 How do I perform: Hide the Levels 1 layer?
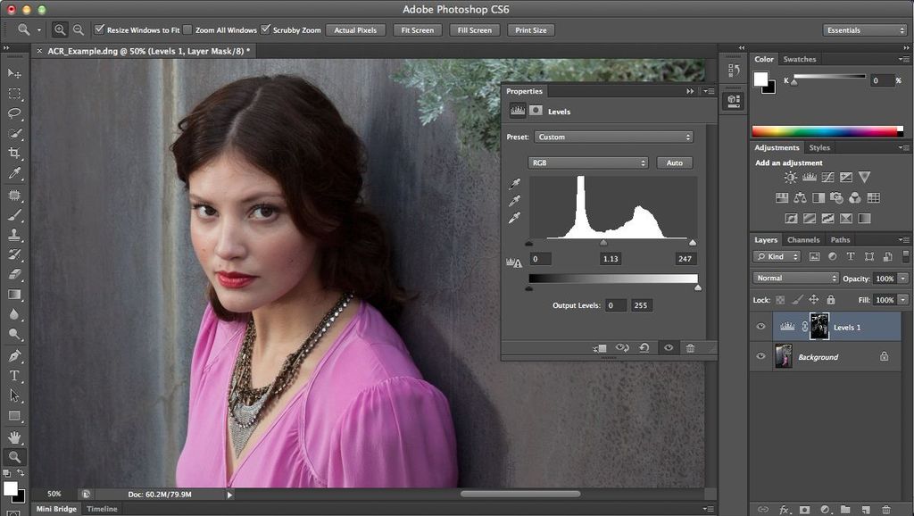pos(760,327)
